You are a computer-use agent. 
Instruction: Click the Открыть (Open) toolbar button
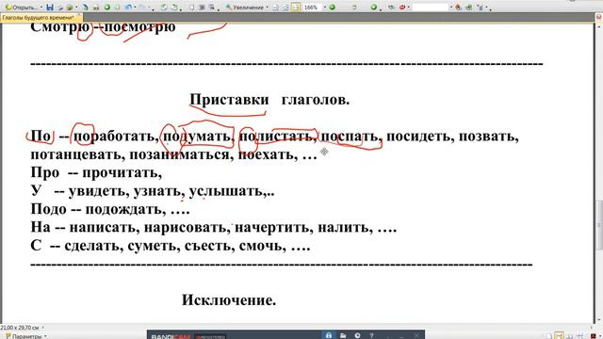point(22,8)
